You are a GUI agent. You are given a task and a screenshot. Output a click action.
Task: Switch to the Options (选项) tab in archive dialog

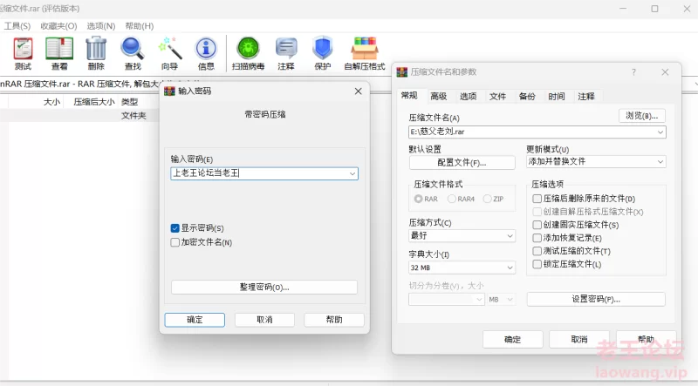468,97
